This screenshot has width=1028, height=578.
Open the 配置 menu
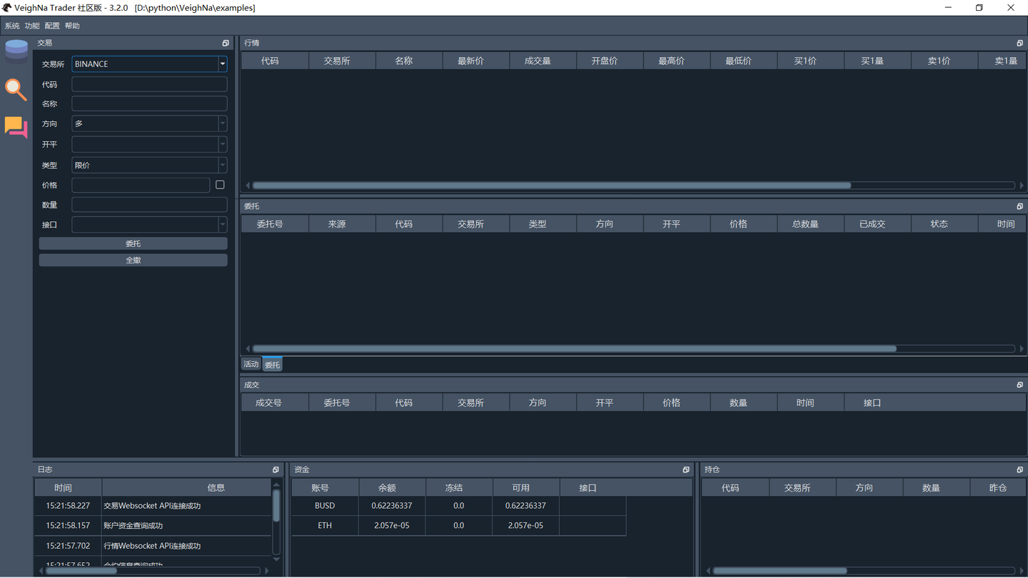52,26
